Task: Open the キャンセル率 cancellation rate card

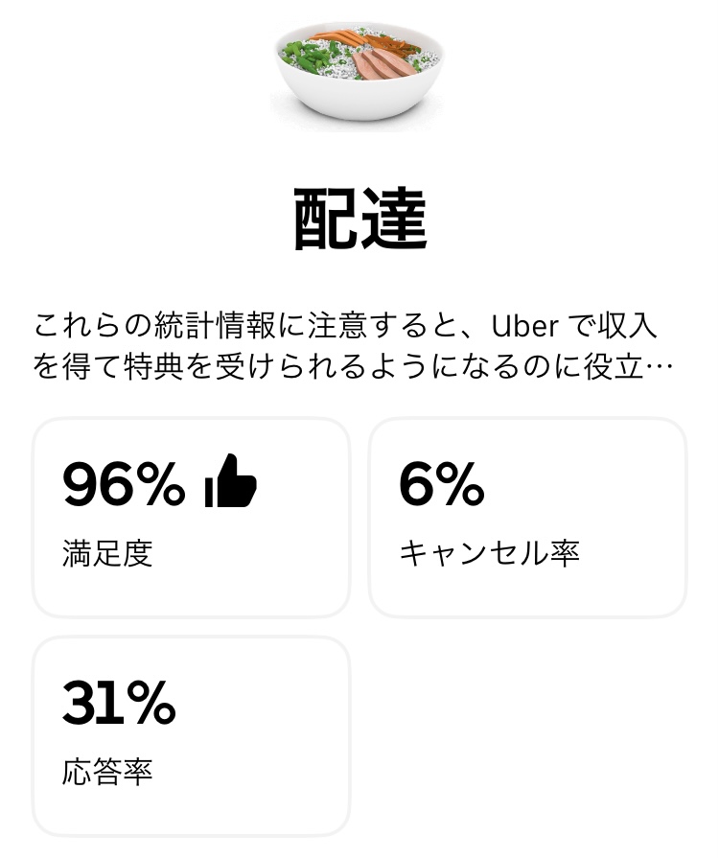Action: click(x=527, y=517)
